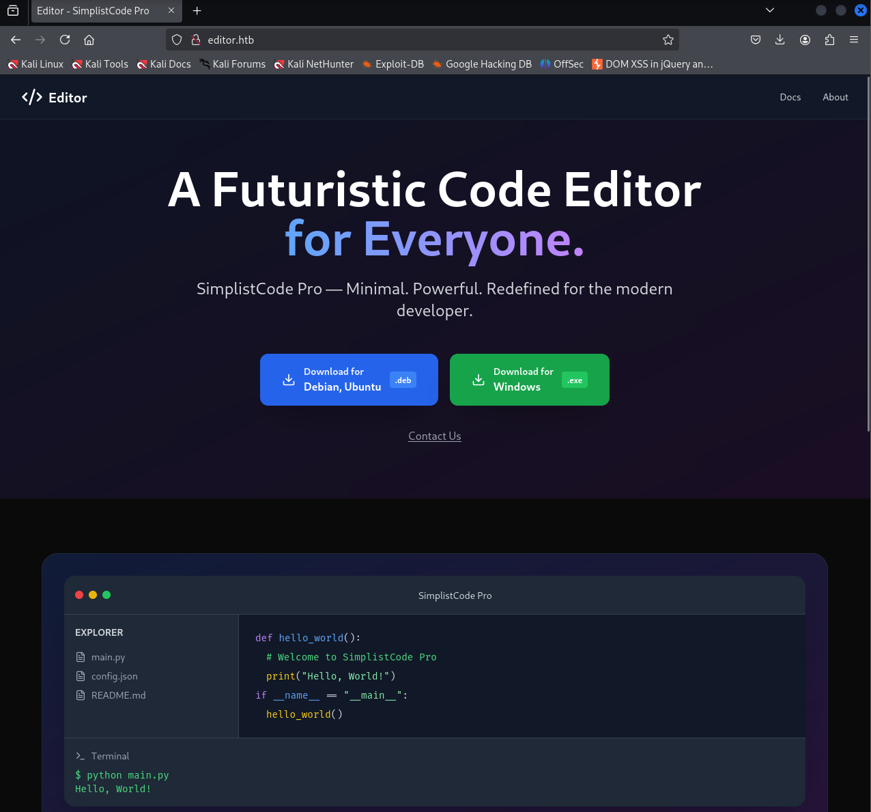The width and height of the screenshot is (871, 812).
Task: Open the Firefox hamburger application menu
Action: (x=854, y=40)
